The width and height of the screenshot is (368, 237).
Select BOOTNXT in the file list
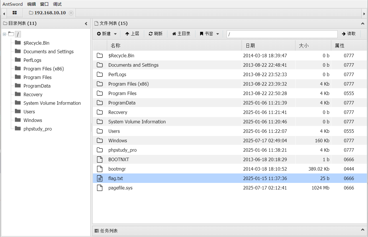230,159
